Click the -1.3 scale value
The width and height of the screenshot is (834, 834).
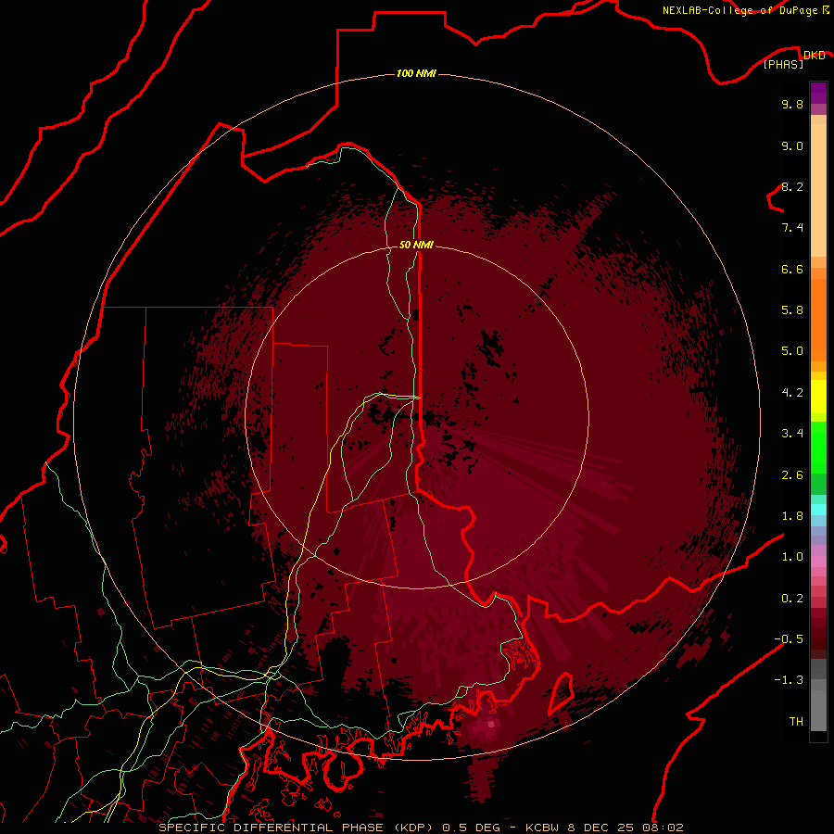click(789, 680)
